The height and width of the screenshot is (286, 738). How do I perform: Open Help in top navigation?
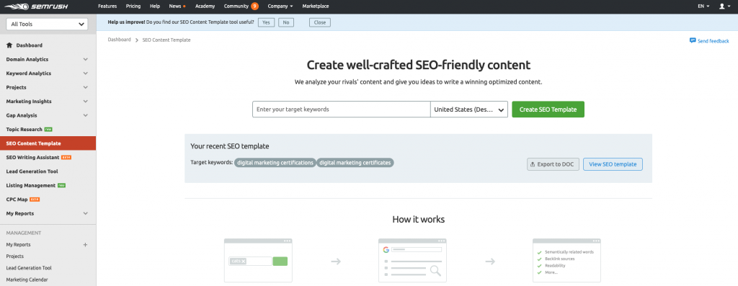(155, 6)
